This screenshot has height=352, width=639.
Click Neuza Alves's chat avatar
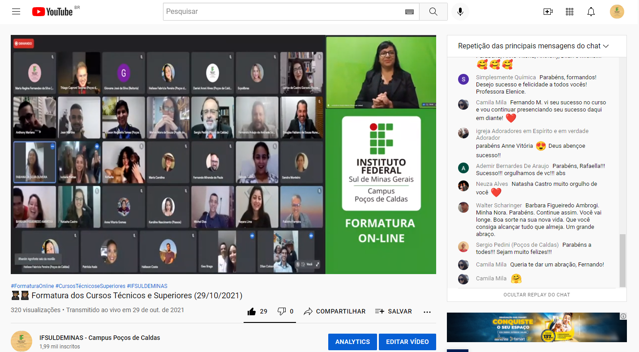click(463, 185)
